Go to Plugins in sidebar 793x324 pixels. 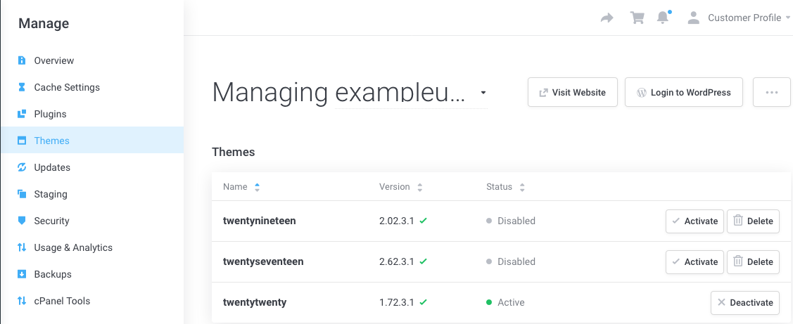point(50,114)
